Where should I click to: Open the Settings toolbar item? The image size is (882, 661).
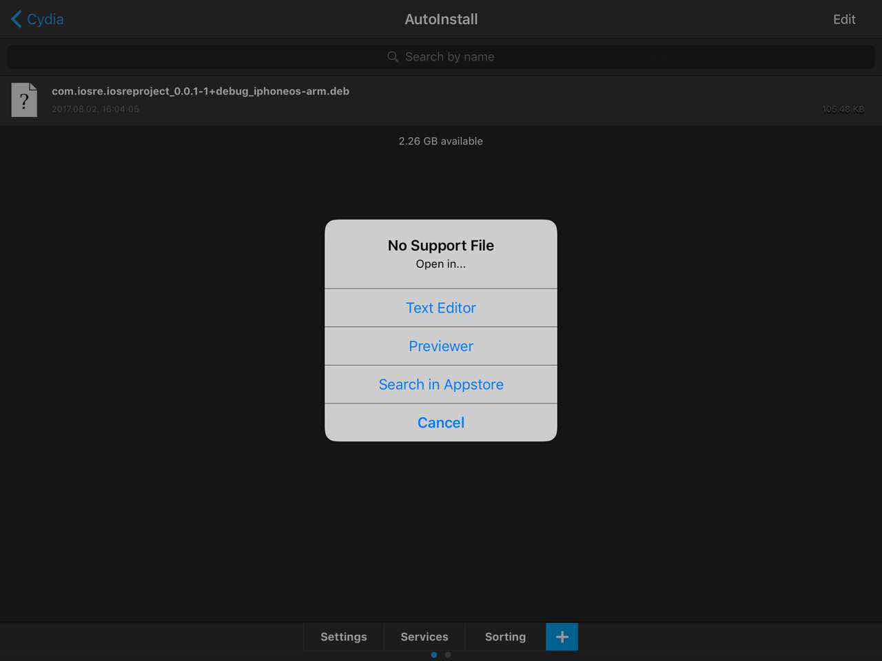point(344,637)
